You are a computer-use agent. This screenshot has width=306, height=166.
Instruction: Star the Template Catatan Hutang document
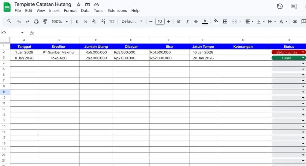pos(78,5)
